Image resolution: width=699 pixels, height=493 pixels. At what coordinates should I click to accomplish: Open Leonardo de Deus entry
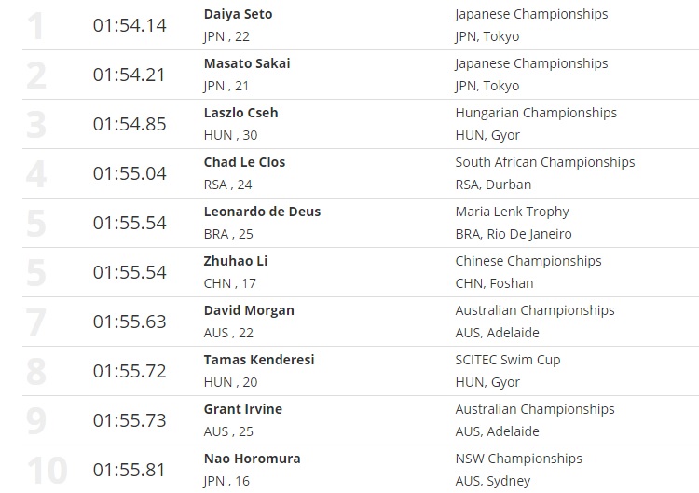[262, 212]
